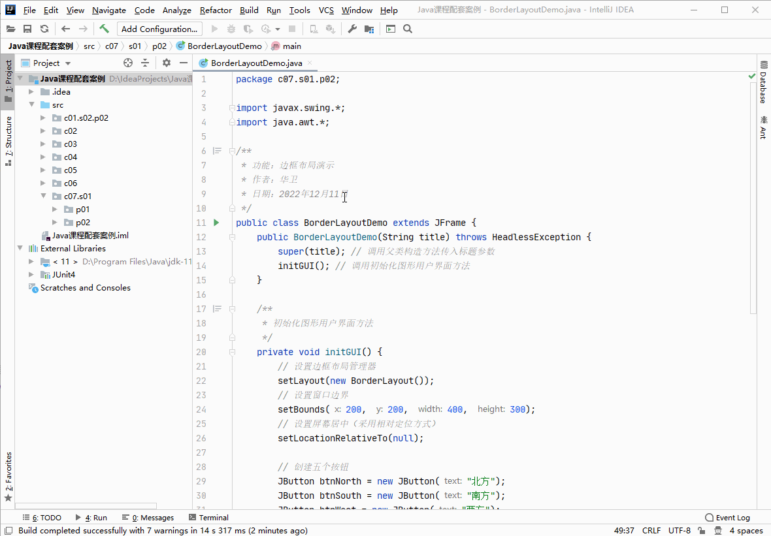
Task: Collapse the src folder
Action: click(x=31, y=104)
